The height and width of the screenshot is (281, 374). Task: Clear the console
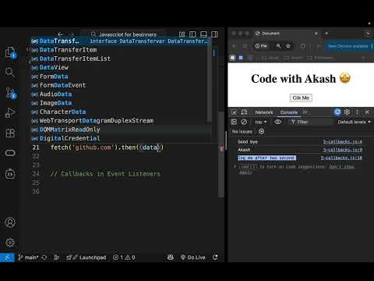click(244, 122)
